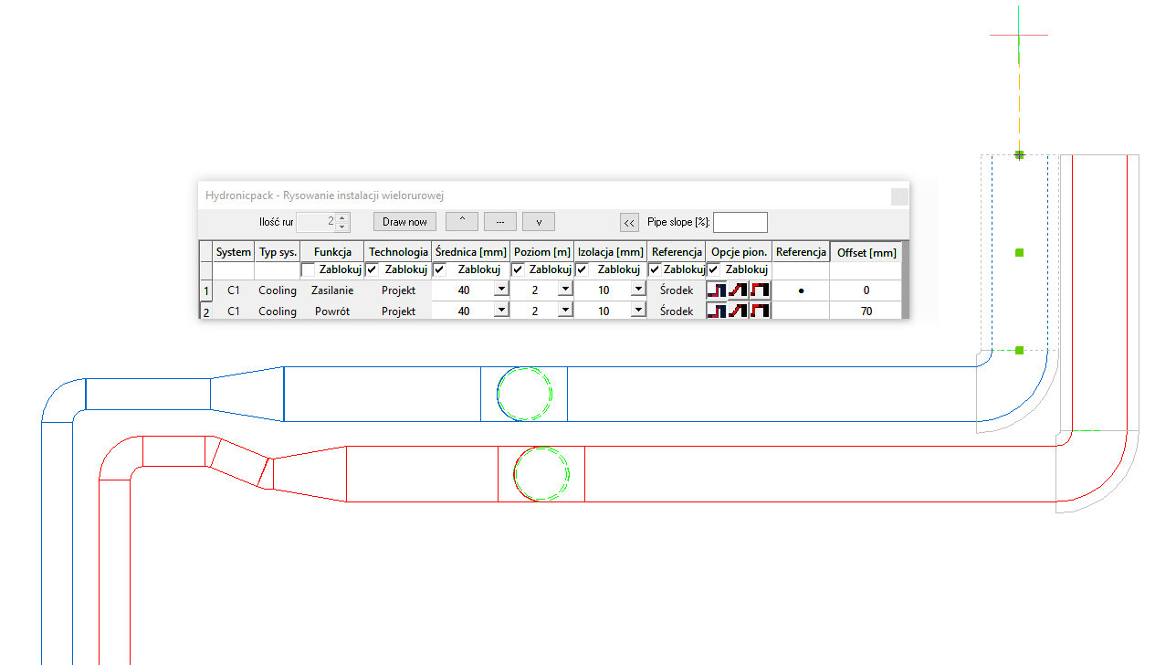Click the move up '^' button
Image resolution: width=1155 pixels, height=665 pixels.
[462, 222]
